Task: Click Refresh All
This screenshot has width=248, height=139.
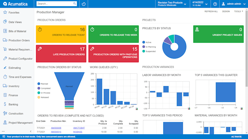Action: (x=211, y=11)
